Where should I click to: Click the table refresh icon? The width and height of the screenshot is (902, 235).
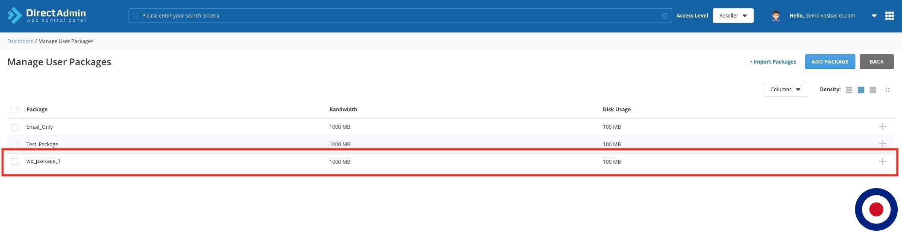pos(887,90)
